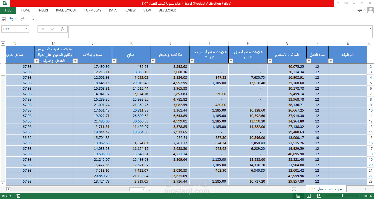The height and width of the screenshot is (199, 374).
Task: Open the PAGE LAYOUT tab
Action: pyautogui.click(x=66, y=10)
